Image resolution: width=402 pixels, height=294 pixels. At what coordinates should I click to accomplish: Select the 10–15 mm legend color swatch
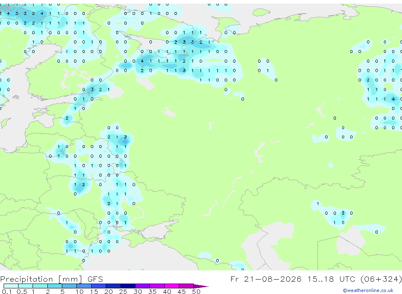click(x=84, y=286)
